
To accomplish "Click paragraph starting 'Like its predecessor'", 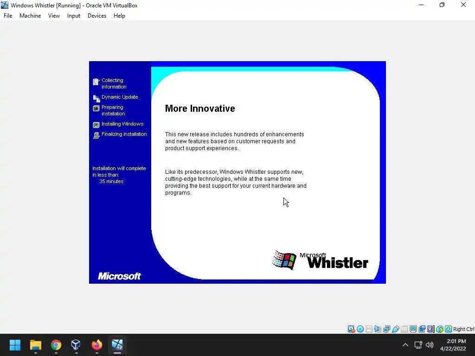I will [236, 182].
